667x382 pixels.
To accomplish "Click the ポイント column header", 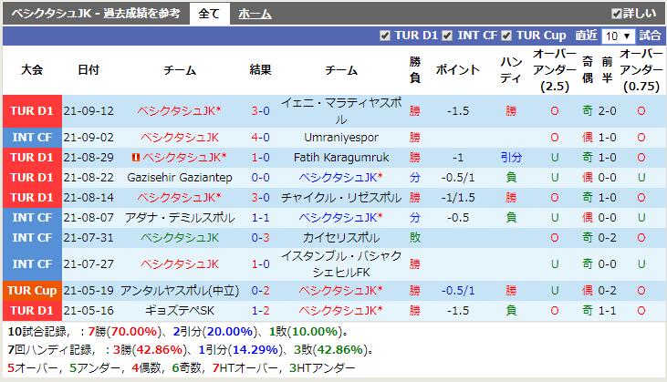I will (458, 69).
